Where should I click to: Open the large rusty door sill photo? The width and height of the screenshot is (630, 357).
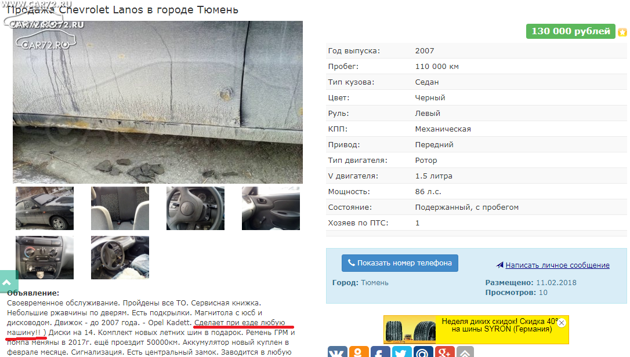coord(158,103)
